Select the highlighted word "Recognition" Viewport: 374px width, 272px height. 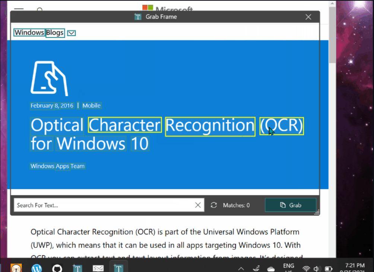(210, 127)
